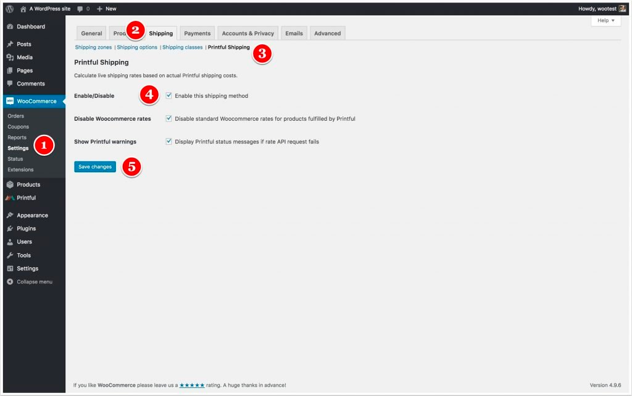This screenshot has height=396, width=632.
Task: Click the Products box icon
Action: 10,185
